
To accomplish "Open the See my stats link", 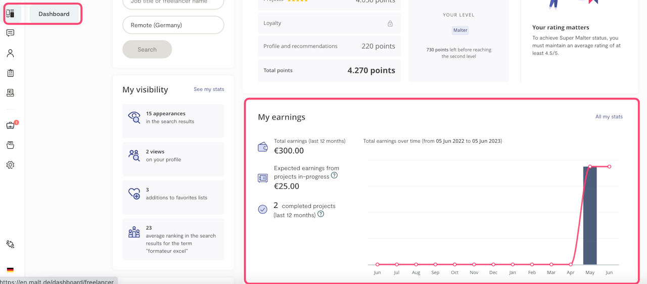I will (x=209, y=89).
